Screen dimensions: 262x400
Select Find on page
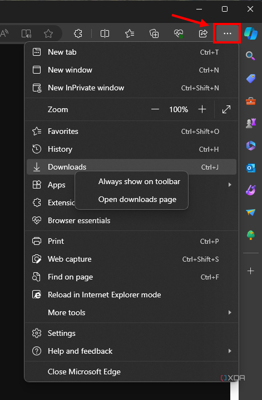tap(131, 277)
